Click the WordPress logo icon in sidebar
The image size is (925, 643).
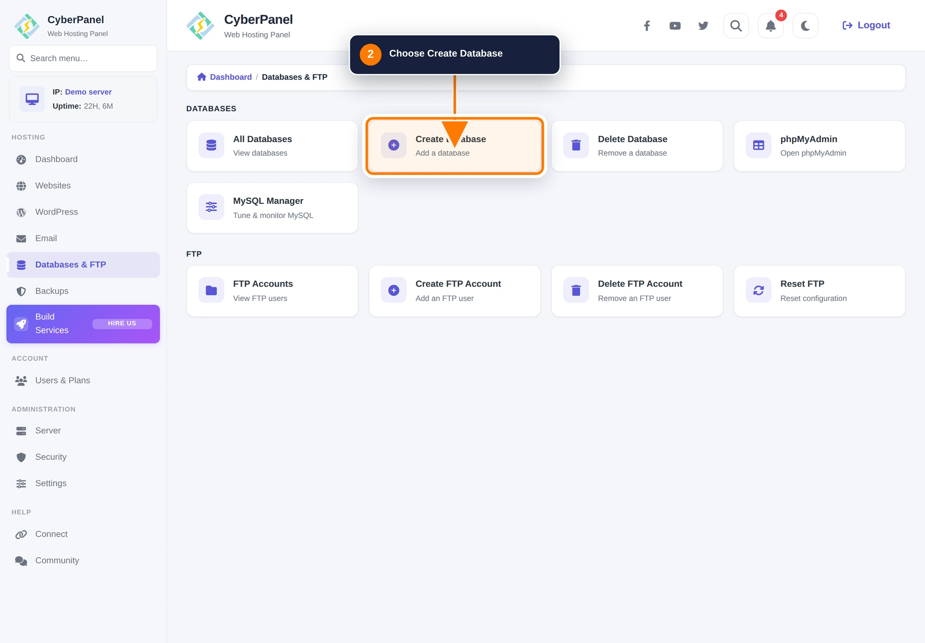[x=21, y=213]
